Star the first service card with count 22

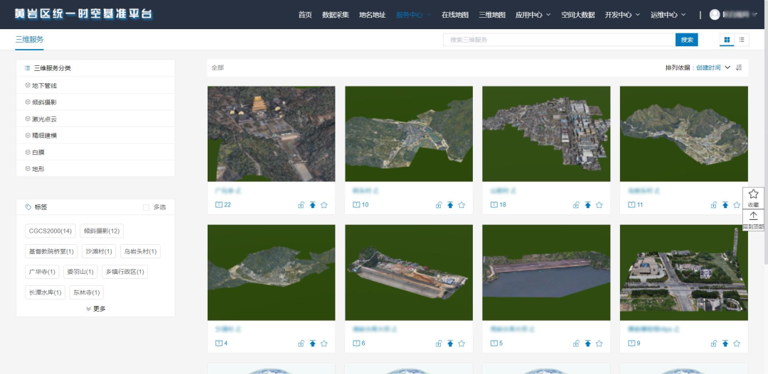pyautogui.click(x=324, y=205)
